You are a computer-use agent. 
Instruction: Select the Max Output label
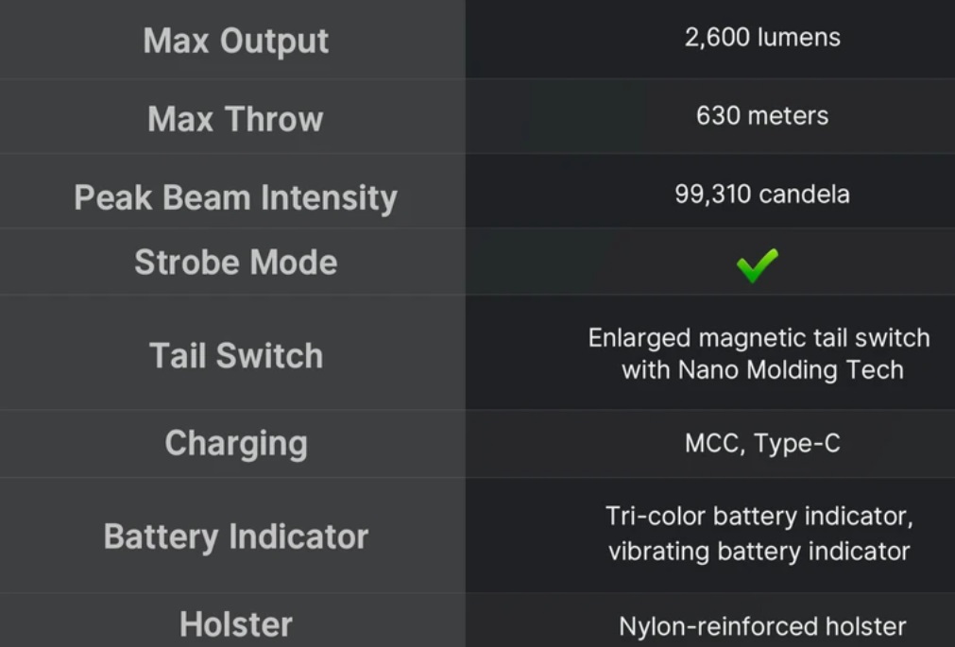point(236,41)
